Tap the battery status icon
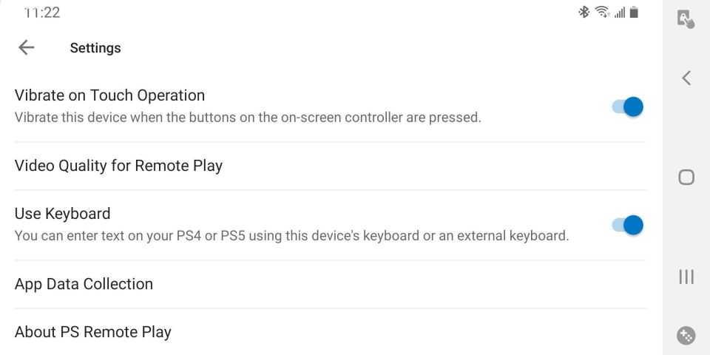This screenshot has width=710, height=355. click(634, 12)
